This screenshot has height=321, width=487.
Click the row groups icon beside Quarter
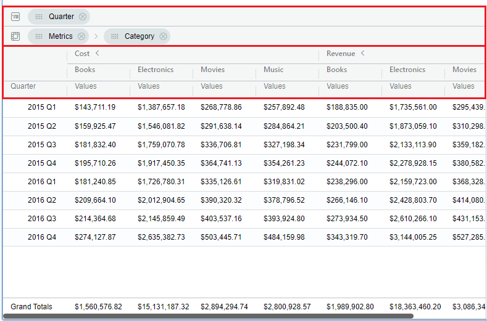pos(15,17)
